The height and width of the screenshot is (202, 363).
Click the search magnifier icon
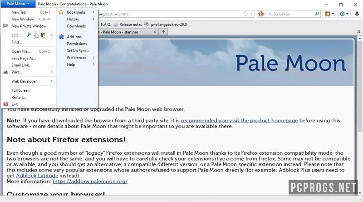pos(317,14)
